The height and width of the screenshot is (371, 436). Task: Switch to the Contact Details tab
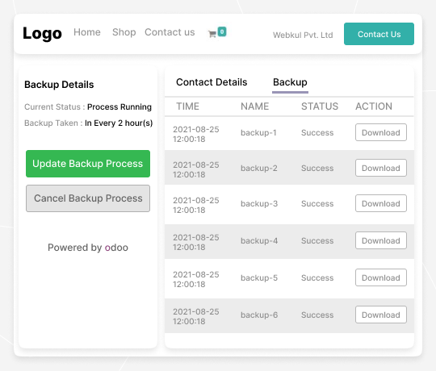212,82
